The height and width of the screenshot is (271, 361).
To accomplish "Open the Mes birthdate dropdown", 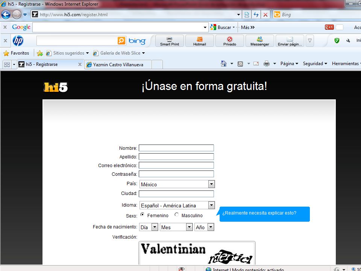I will coord(176,227).
